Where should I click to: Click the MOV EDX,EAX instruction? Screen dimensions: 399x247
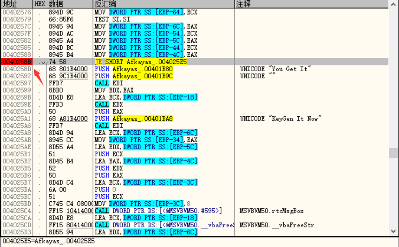coord(114,90)
